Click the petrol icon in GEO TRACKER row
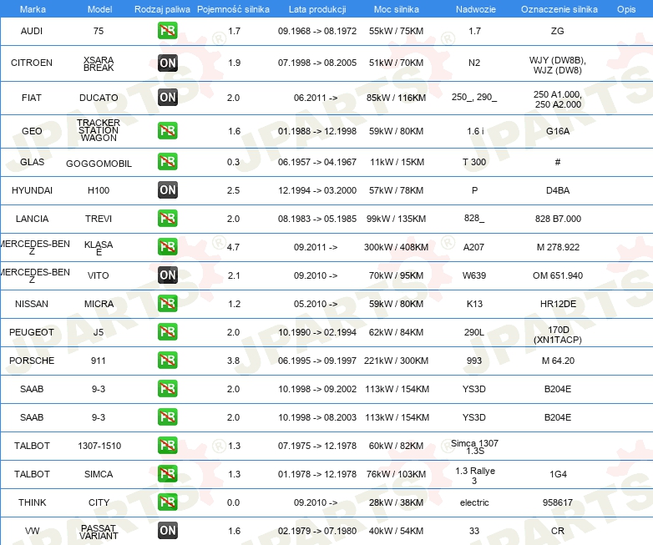The image size is (653, 545). (x=167, y=131)
